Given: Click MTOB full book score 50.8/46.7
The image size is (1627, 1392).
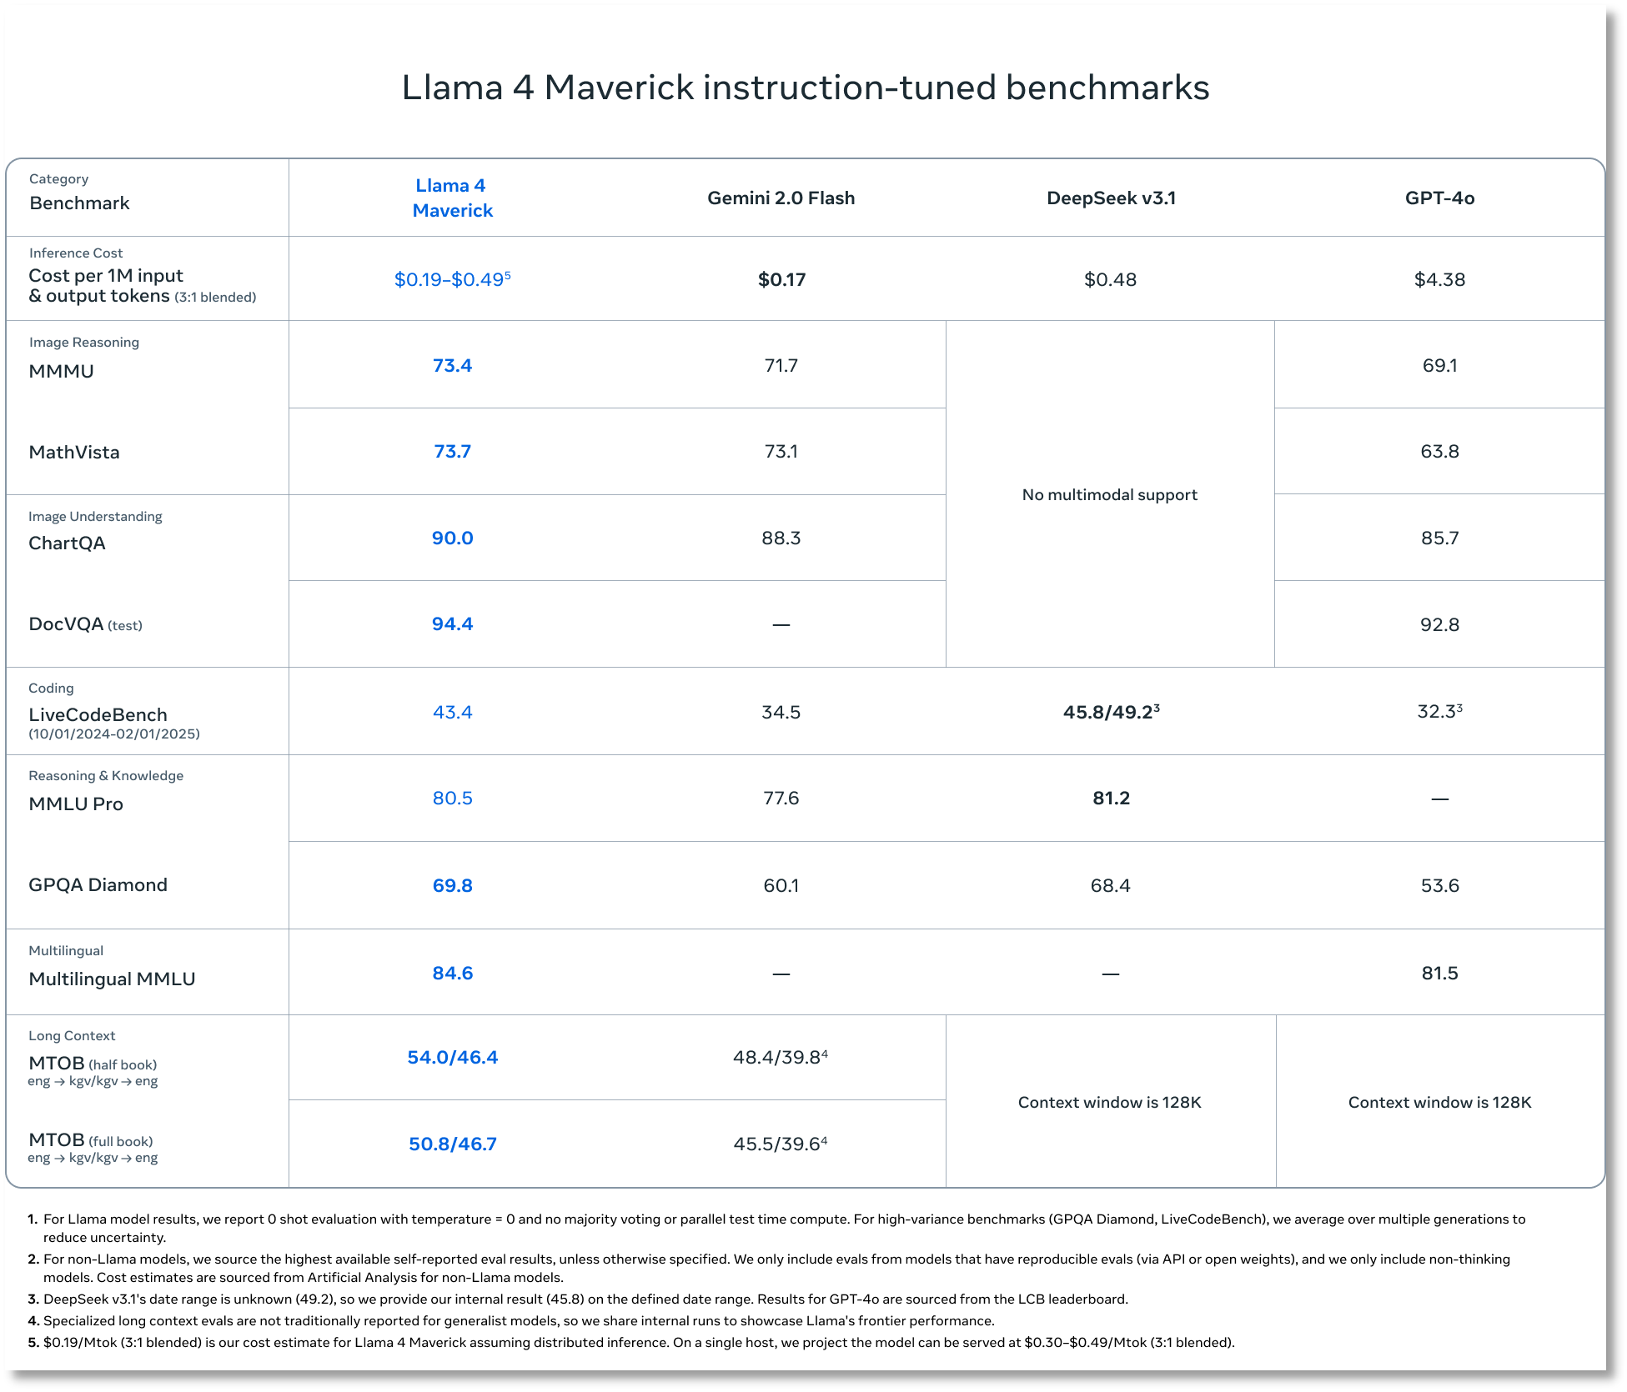Looking at the screenshot, I should click(452, 1144).
